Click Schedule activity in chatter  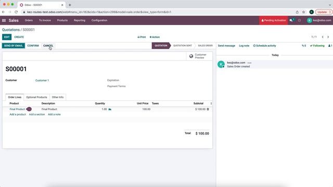pyautogui.click(x=265, y=46)
